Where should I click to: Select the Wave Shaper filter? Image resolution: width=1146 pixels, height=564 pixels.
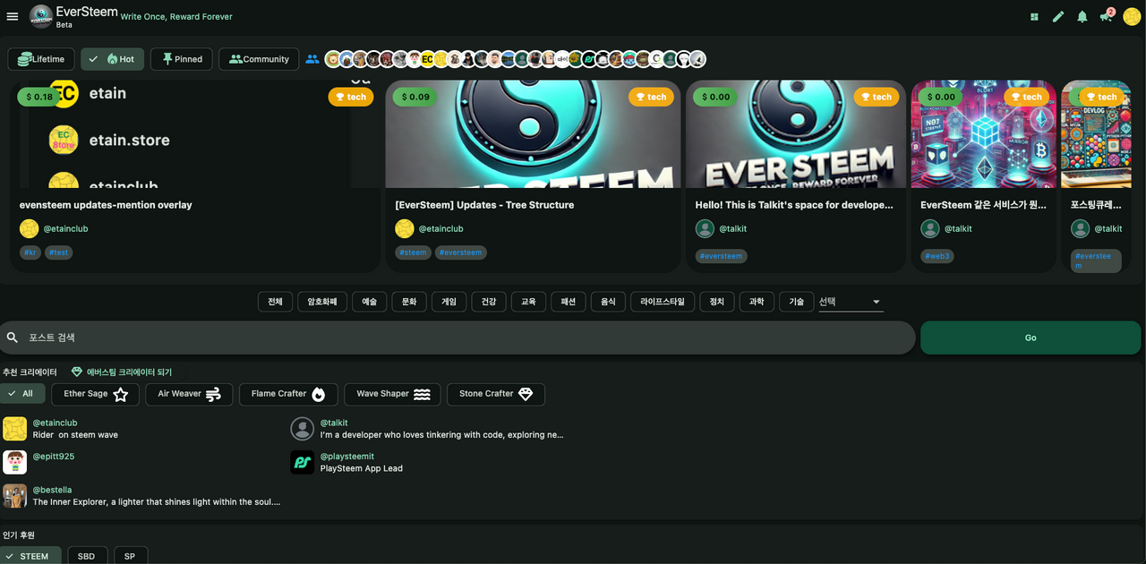tap(392, 394)
